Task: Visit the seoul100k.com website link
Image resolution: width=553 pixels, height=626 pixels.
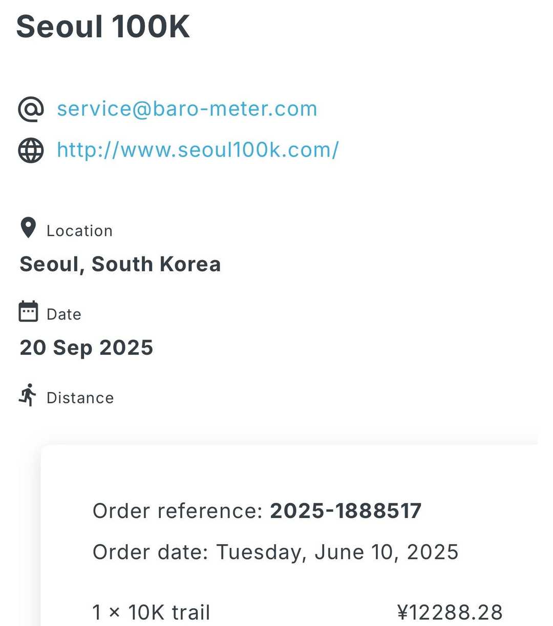Action: pyautogui.click(x=198, y=150)
